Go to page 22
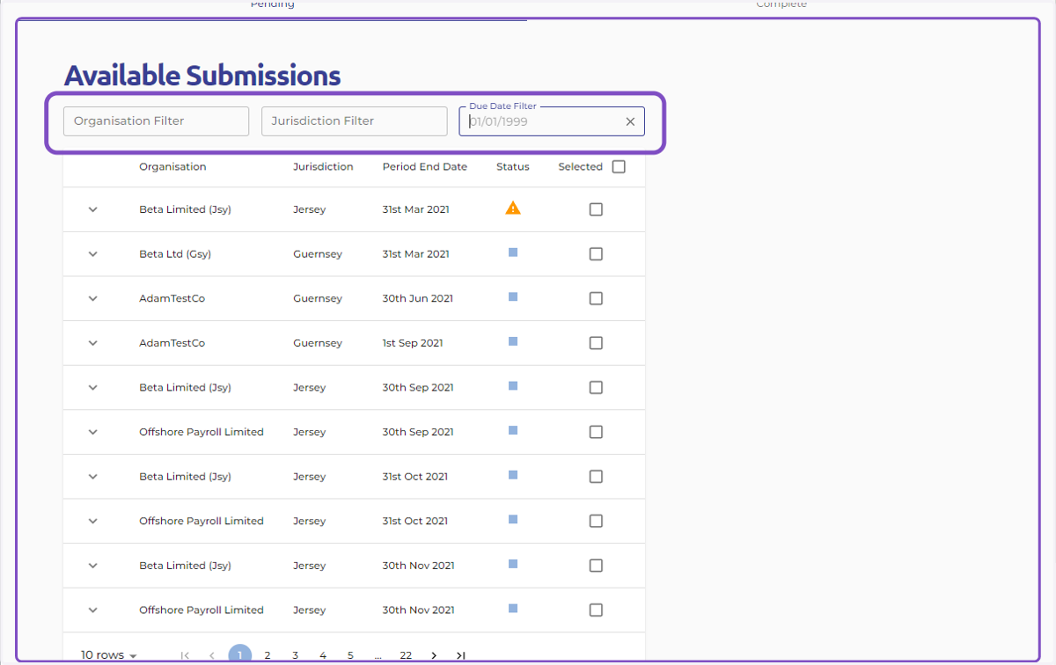The width and height of the screenshot is (1056, 665). (406, 655)
